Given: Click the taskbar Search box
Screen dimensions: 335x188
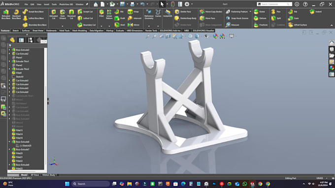Looking at the screenshot, I should [x=91, y=184].
